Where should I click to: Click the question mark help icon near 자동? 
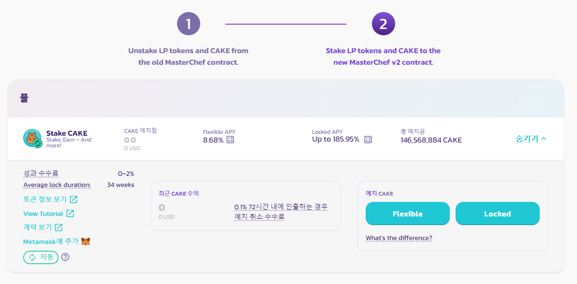tap(65, 257)
